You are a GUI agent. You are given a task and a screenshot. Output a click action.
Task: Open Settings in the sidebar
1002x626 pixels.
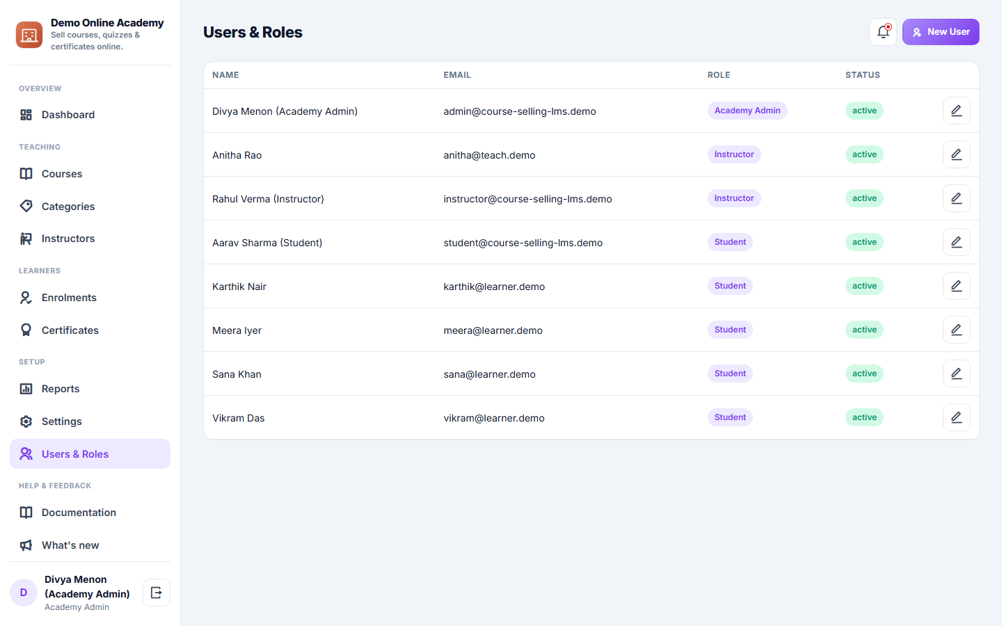90,422
